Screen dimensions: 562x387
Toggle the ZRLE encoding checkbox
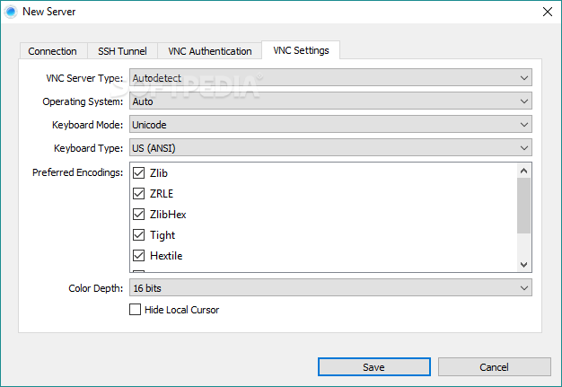pyautogui.click(x=139, y=194)
